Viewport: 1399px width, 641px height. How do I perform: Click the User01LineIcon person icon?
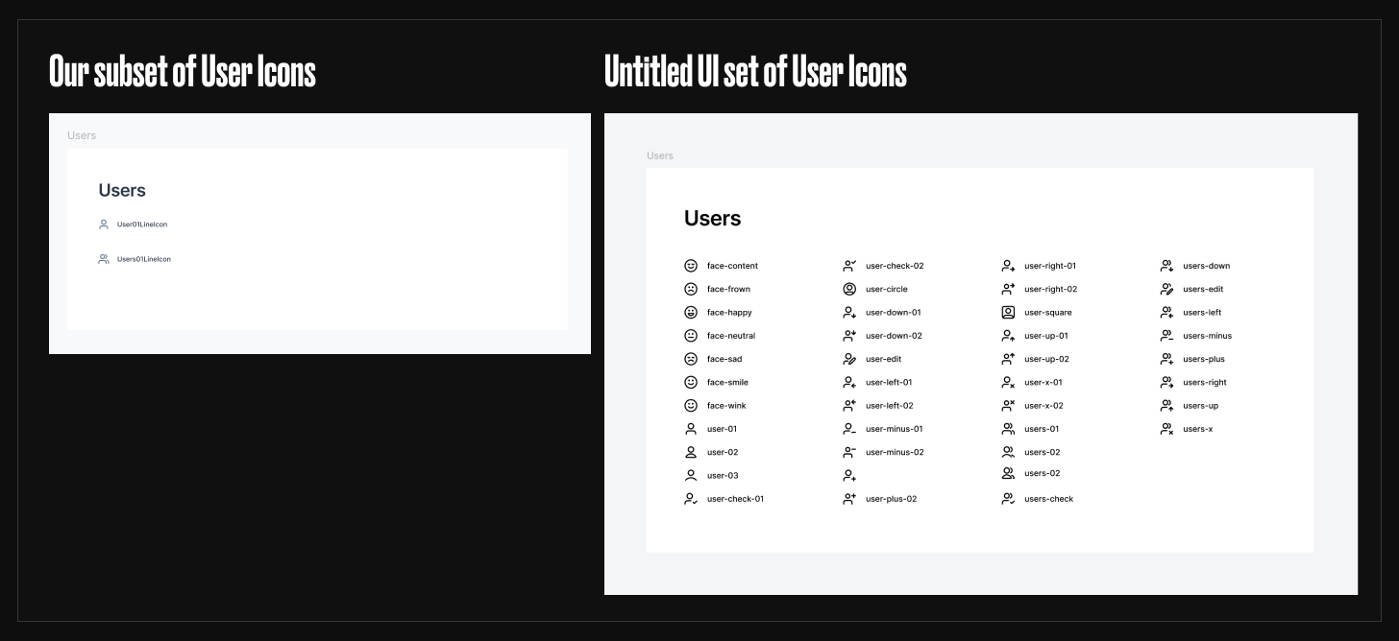click(x=104, y=225)
